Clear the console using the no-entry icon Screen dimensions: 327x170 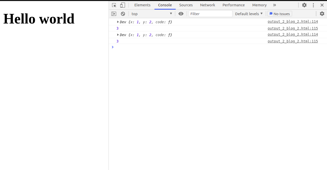click(123, 14)
